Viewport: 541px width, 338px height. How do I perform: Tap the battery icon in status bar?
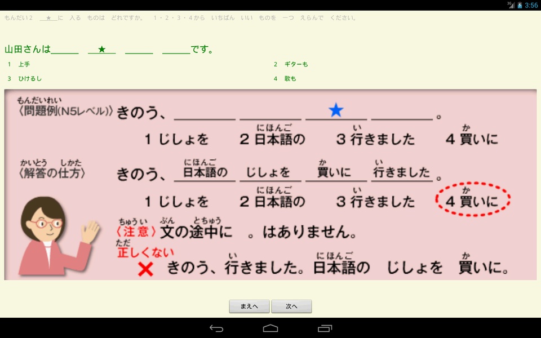[x=520, y=5]
